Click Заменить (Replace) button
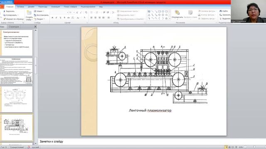266x149 pixels. 225,15
